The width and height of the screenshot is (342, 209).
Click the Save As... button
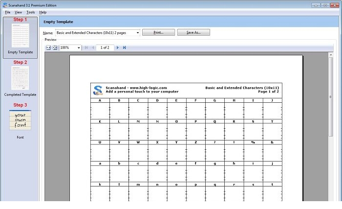click(x=193, y=32)
